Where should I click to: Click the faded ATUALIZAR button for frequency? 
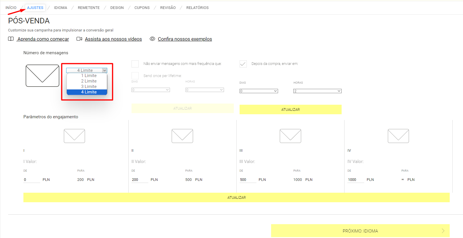pos(183,108)
